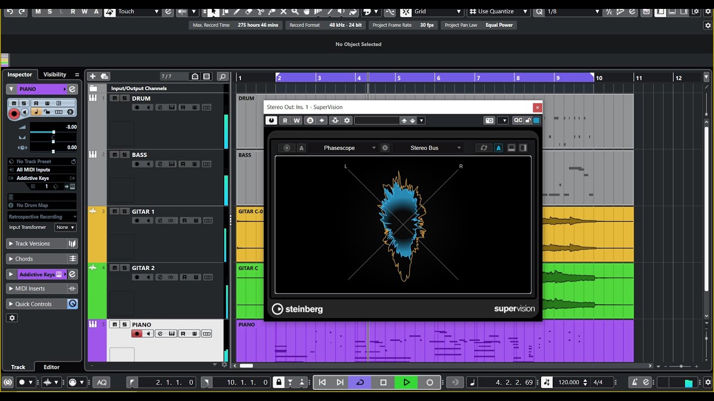Toggle Read automation in SuperVision header
Screen dimensions: 714x401
[285, 120]
